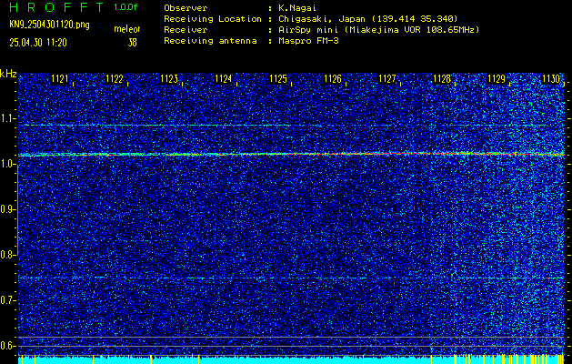The height and width of the screenshot is (364, 572).
Task: Click the 1123 time marker
Action: (x=169, y=79)
